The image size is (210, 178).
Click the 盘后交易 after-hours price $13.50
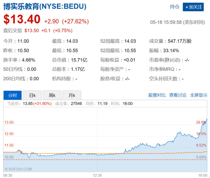[x=31, y=31]
